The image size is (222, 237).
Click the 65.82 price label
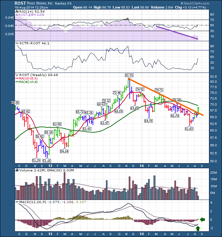[26, 112]
